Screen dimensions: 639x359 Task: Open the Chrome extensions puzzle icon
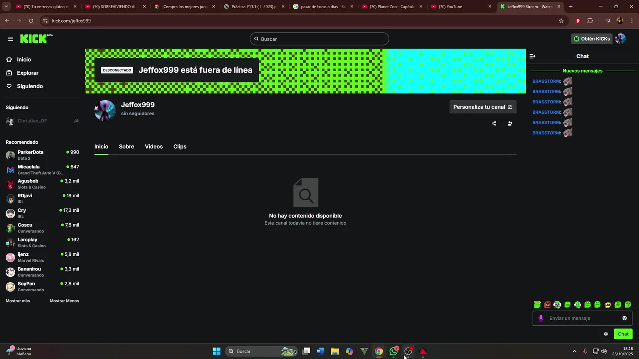coord(590,21)
